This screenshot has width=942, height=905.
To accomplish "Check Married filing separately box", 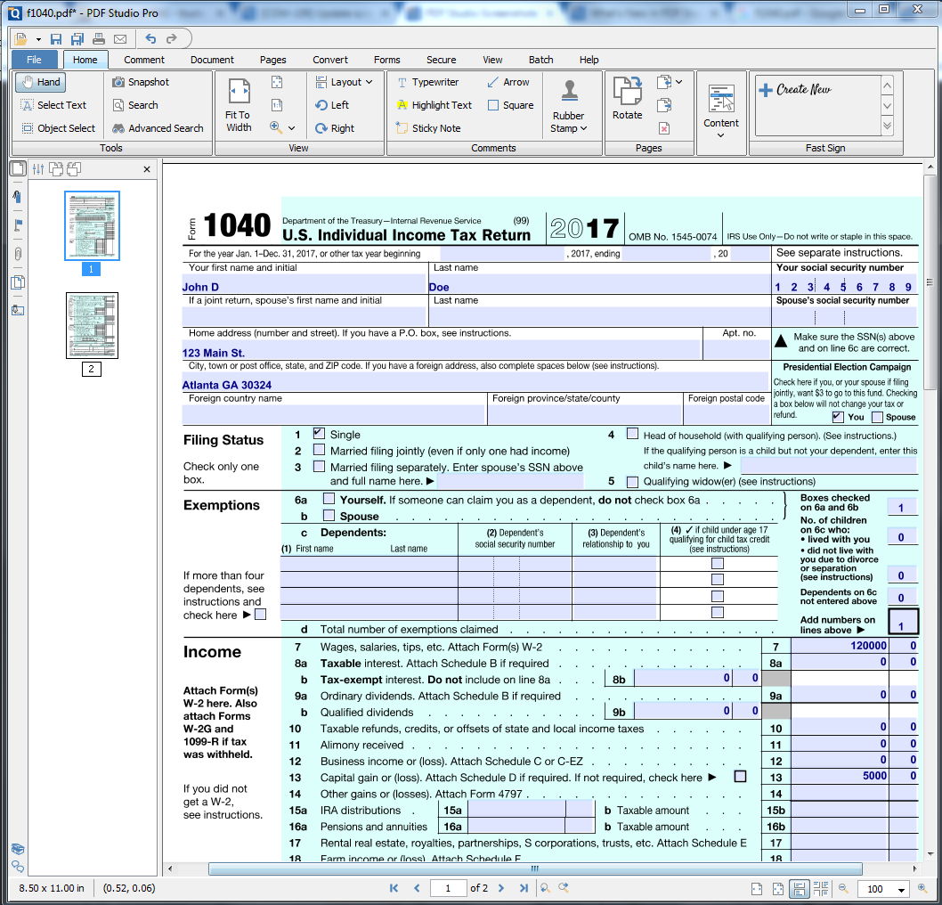I will point(319,467).
